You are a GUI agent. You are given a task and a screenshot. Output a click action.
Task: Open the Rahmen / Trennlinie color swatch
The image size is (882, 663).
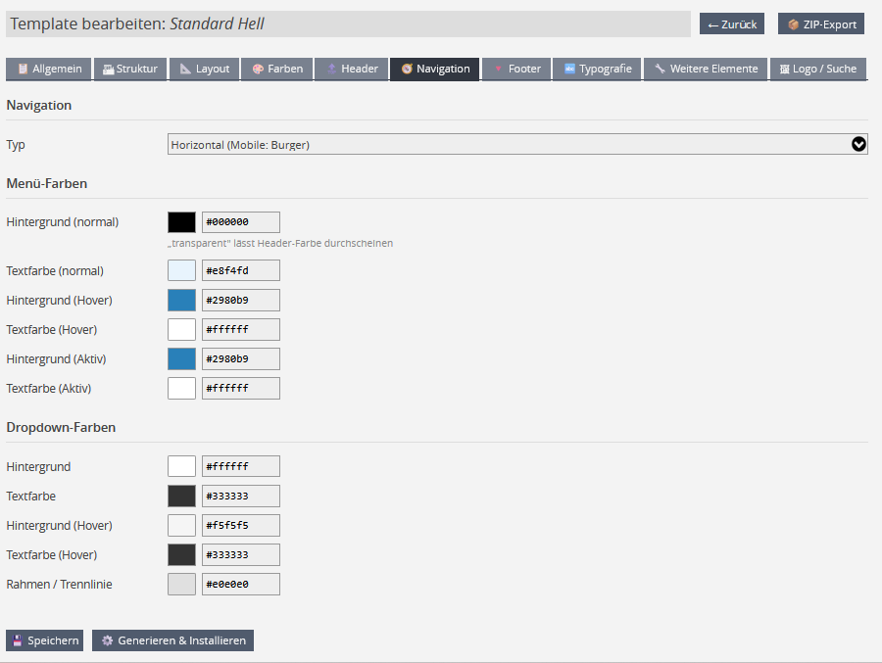click(x=181, y=584)
